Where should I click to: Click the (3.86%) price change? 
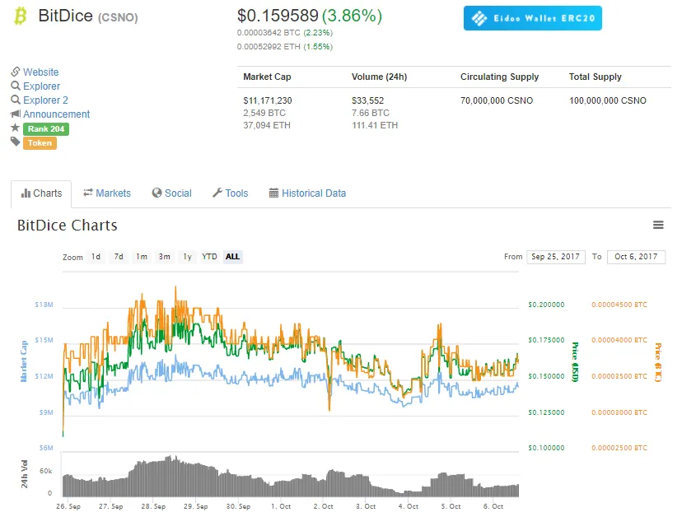point(352,16)
